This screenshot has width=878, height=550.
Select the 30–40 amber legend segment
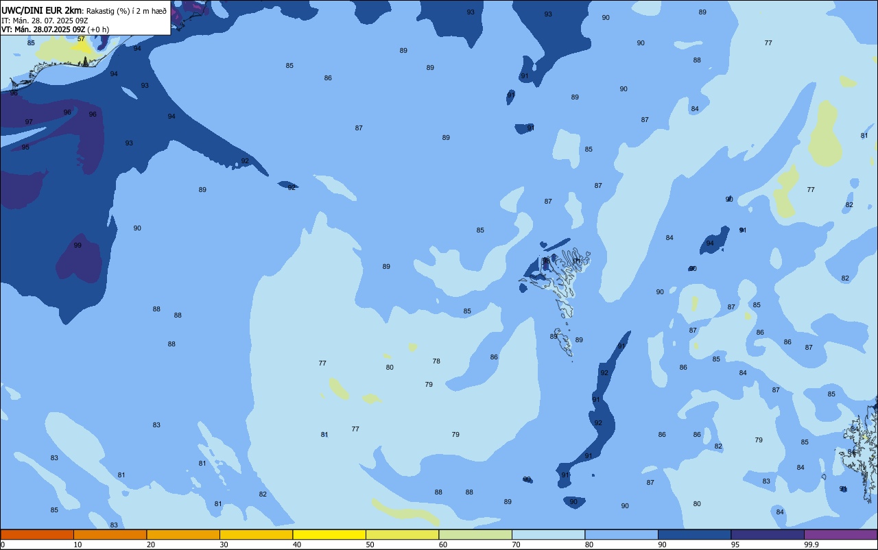click(256, 534)
